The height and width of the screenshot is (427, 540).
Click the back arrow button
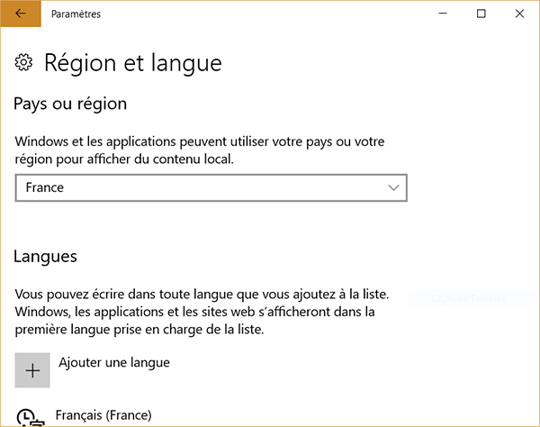(x=20, y=14)
